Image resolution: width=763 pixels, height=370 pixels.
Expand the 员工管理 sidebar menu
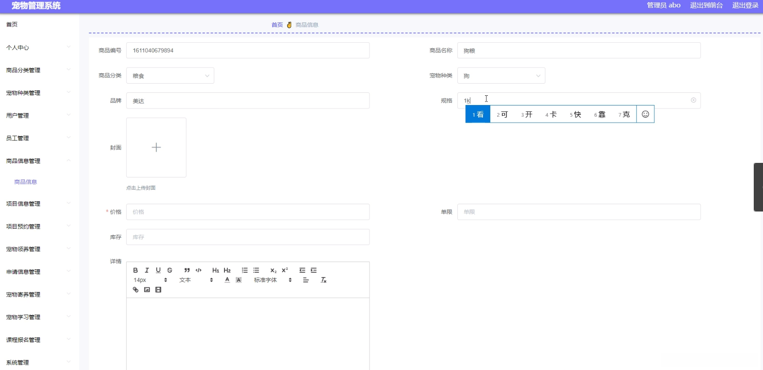(x=39, y=138)
